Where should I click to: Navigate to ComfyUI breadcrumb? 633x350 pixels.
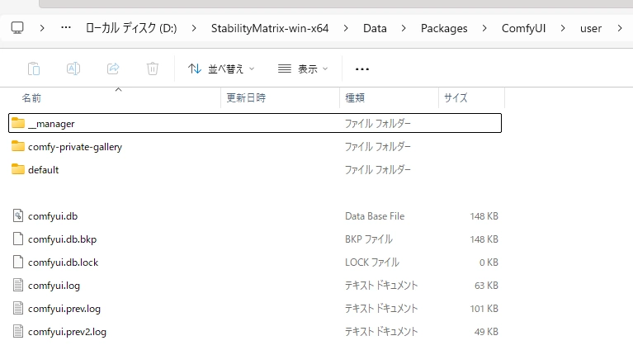[x=523, y=28]
